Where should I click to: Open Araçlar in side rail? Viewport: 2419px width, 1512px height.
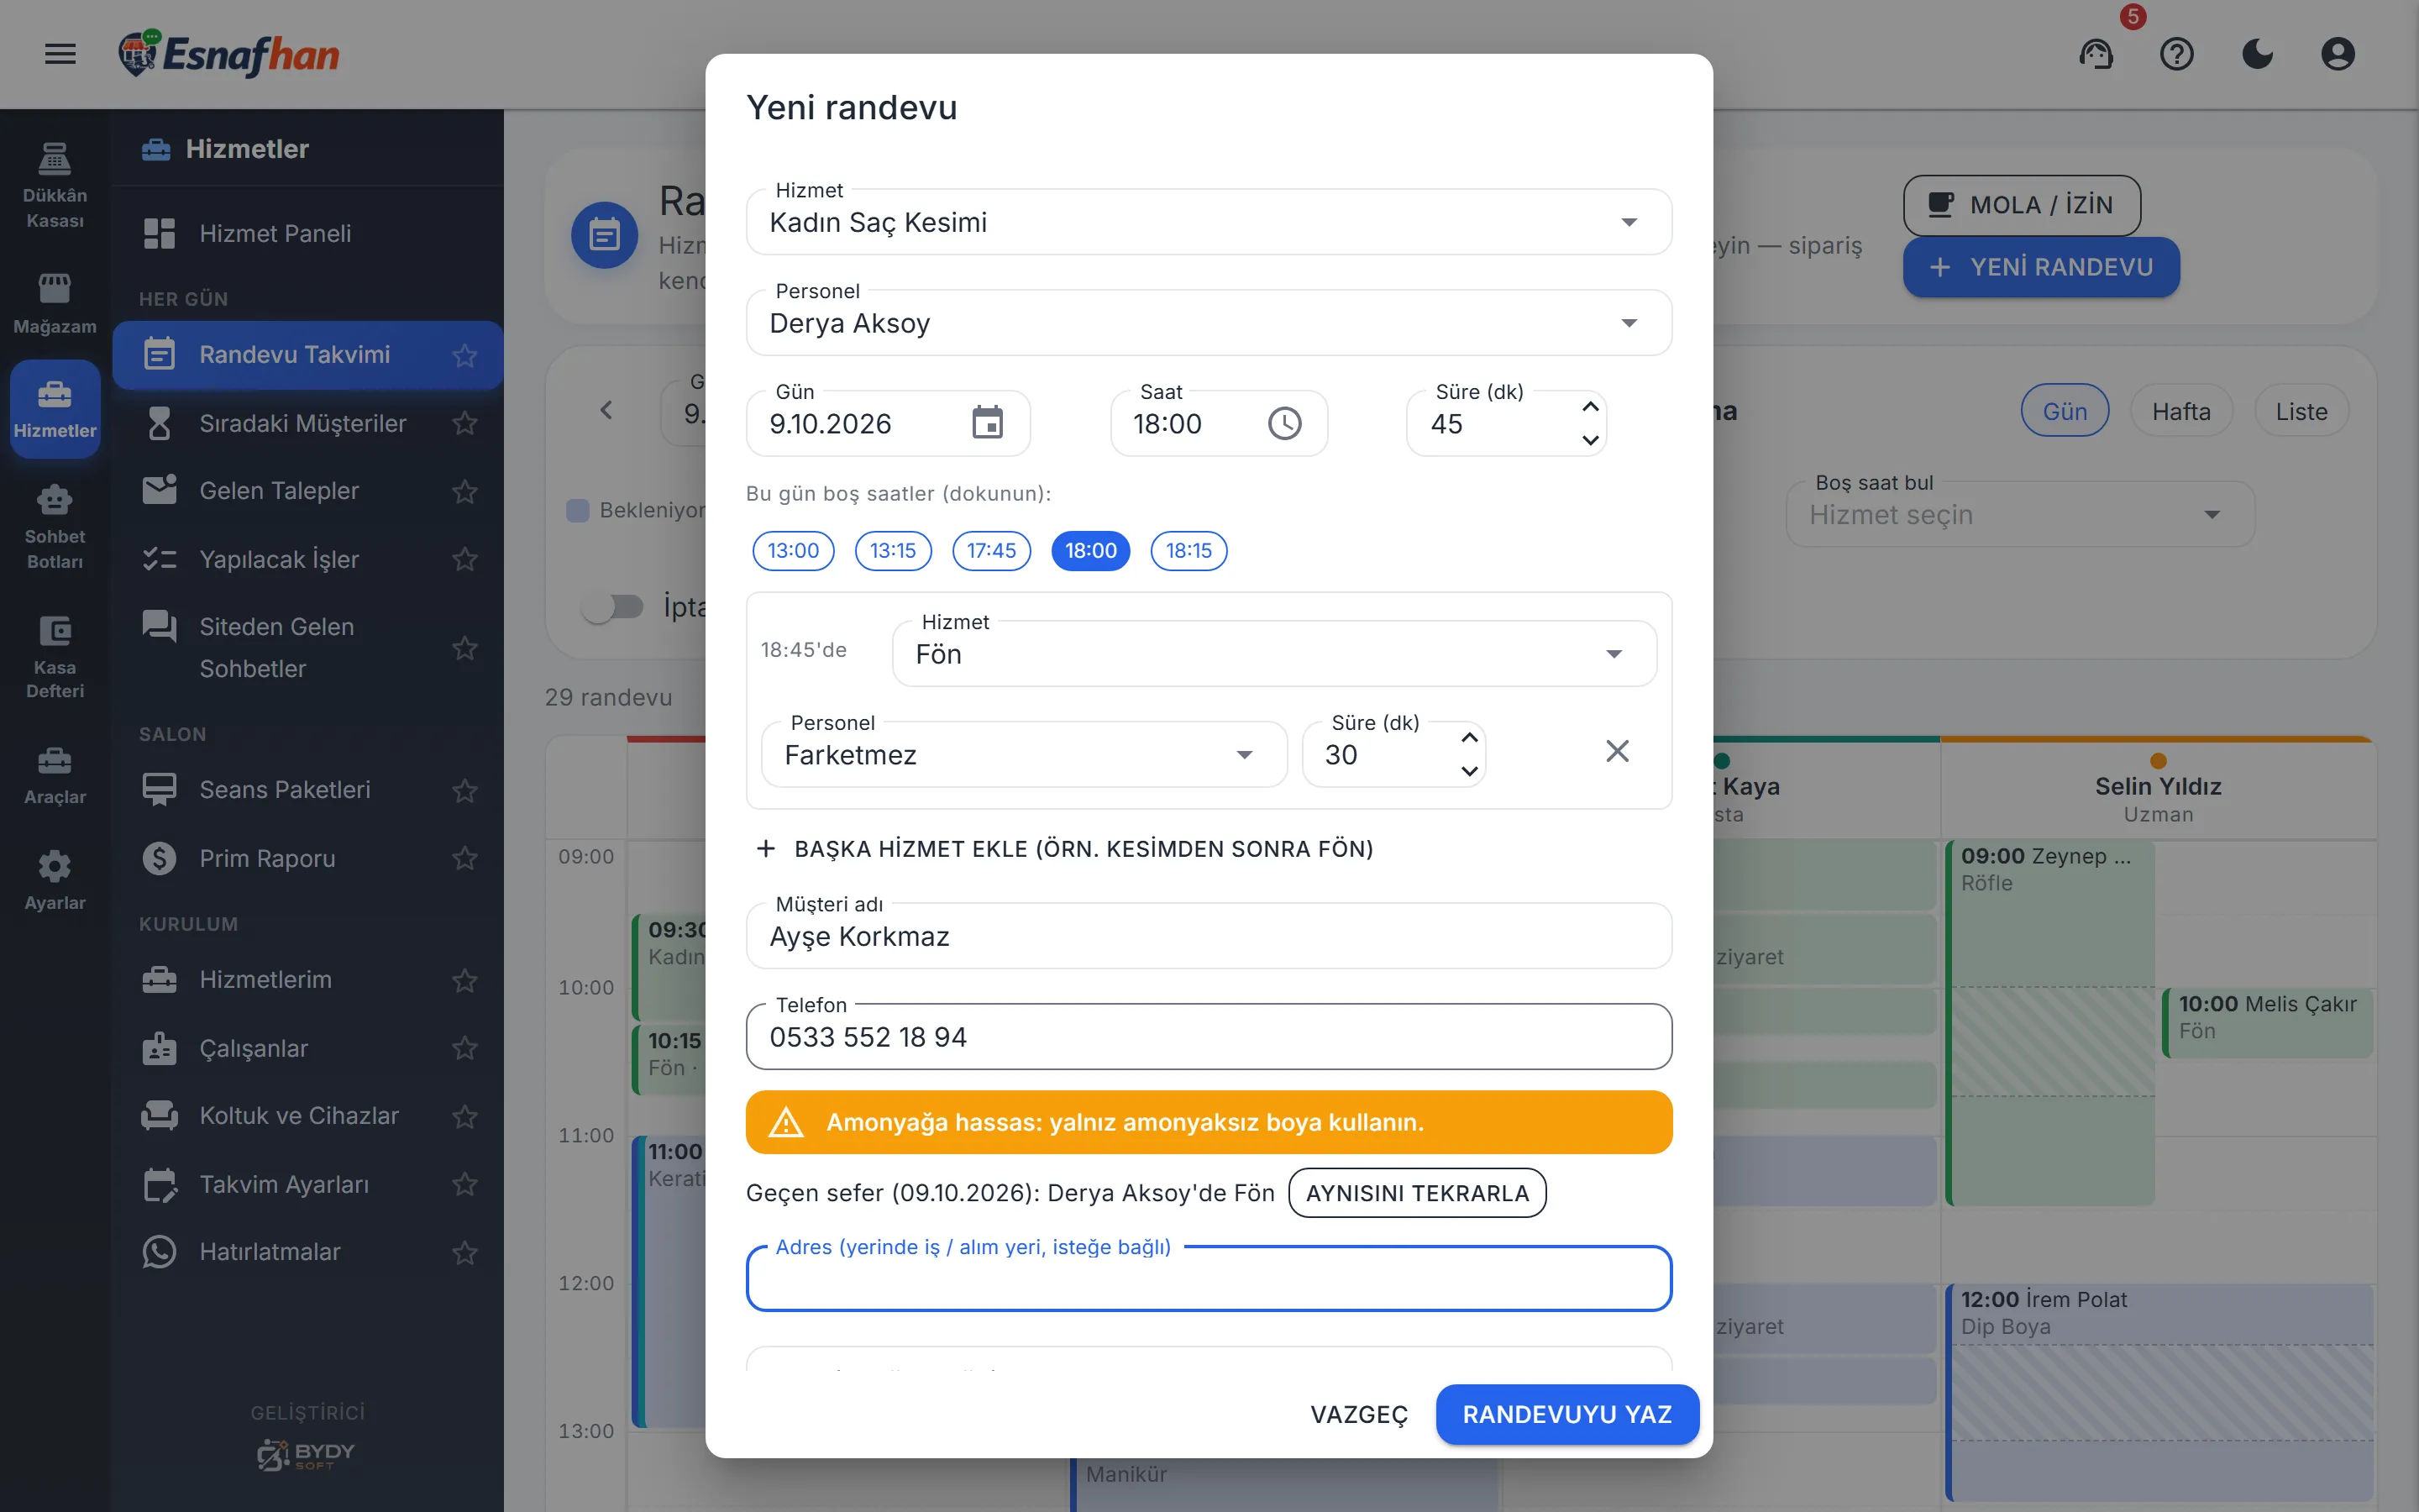(55, 776)
